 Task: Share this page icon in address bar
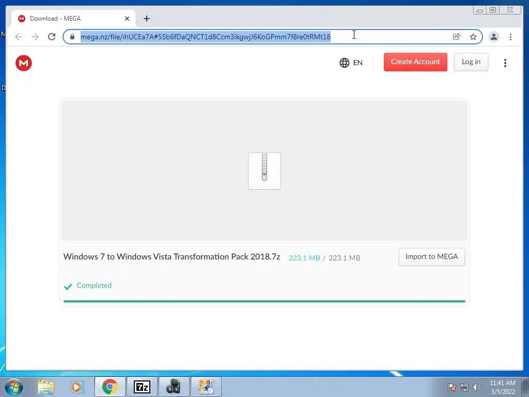[x=457, y=37]
